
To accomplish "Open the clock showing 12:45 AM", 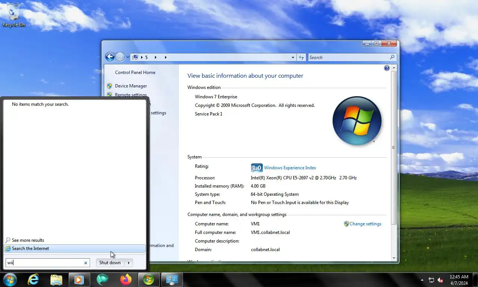I will coord(459,280).
